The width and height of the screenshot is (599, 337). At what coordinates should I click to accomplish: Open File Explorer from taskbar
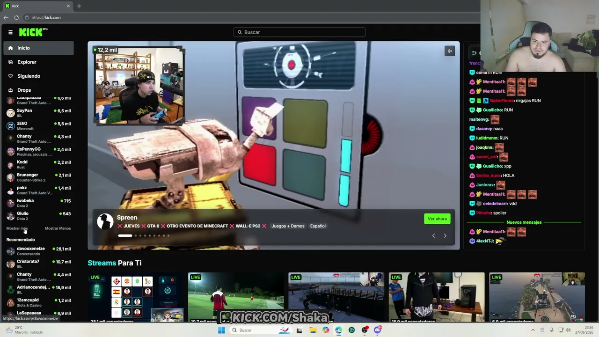[x=313, y=330]
